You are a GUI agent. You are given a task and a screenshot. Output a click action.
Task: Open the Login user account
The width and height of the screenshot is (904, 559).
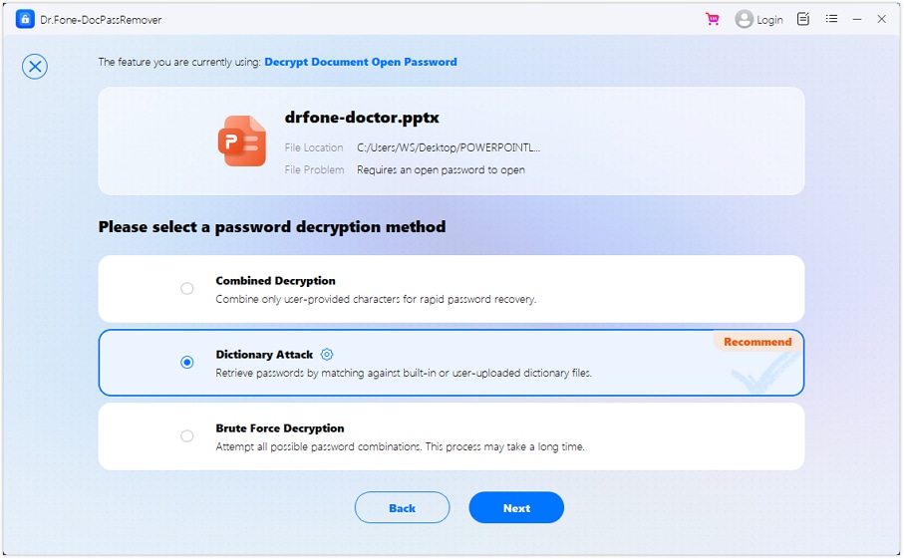[x=758, y=20]
